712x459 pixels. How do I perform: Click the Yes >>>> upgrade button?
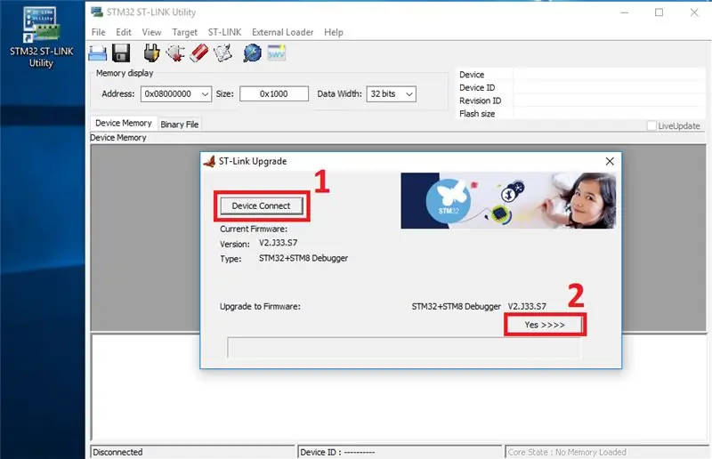point(545,325)
